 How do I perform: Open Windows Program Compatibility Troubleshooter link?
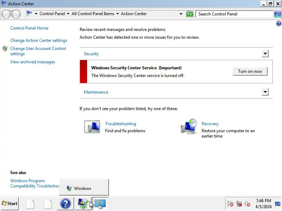(35, 183)
